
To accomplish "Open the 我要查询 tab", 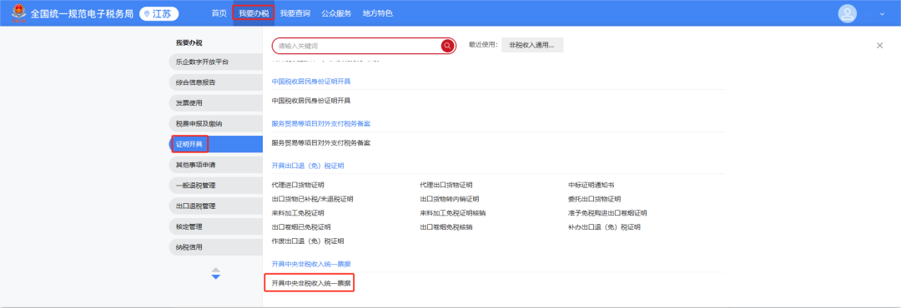I will click(295, 13).
